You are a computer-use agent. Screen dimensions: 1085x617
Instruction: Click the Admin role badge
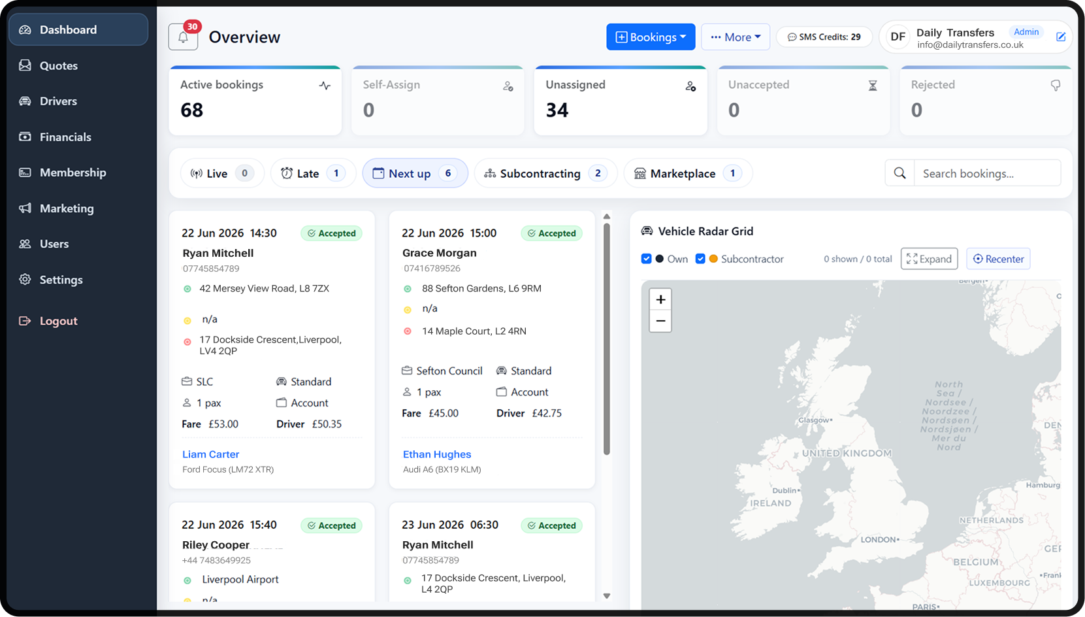click(1026, 32)
